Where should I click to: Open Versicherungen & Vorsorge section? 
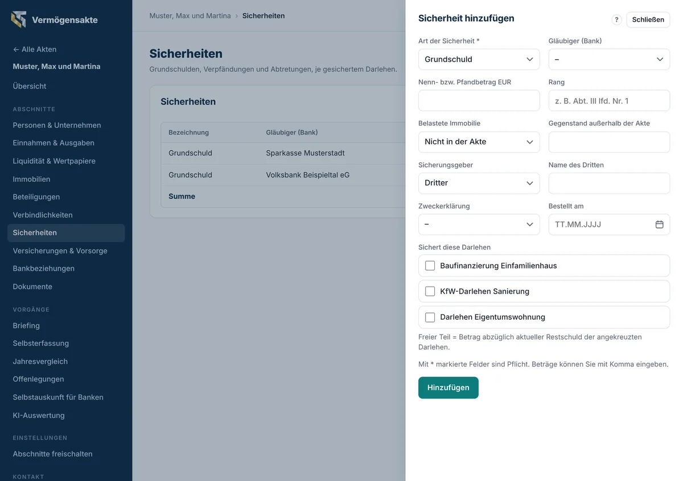[60, 251]
